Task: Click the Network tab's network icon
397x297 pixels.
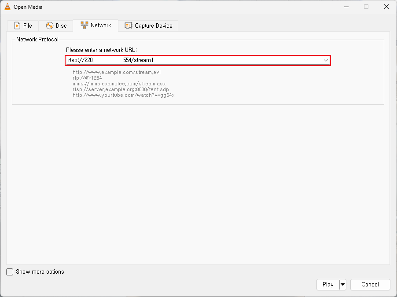Action: (x=85, y=25)
